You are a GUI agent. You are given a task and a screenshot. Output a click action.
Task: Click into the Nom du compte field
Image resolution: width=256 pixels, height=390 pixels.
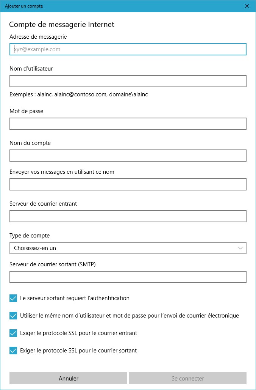point(128,156)
